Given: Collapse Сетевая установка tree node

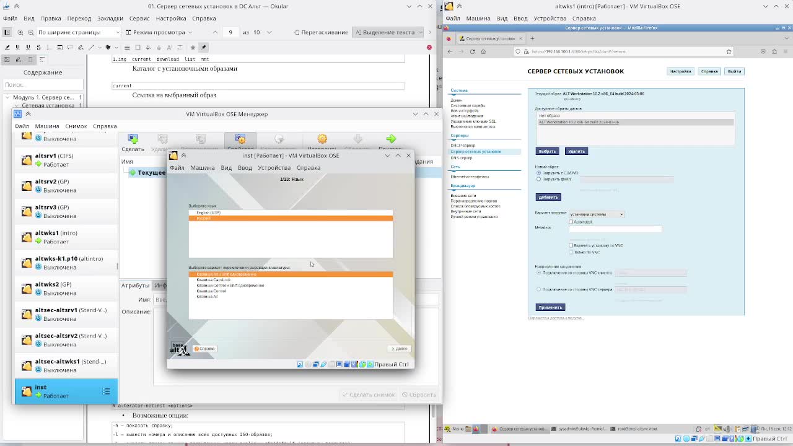Looking at the screenshot, I should tap(15, 105).
